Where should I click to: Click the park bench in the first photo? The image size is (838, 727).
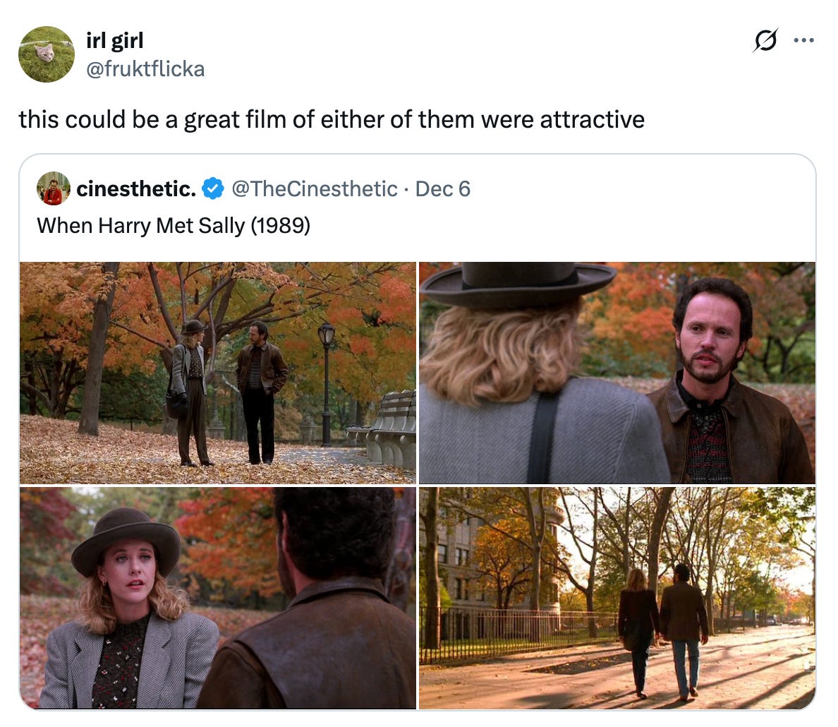(381, 428)
